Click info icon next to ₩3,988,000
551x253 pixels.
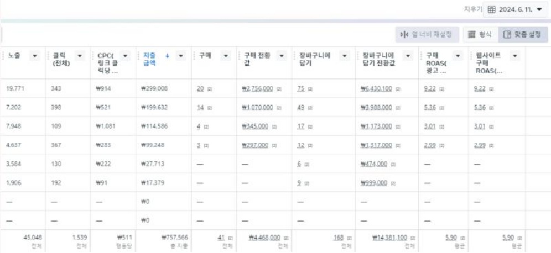[398, 108]
